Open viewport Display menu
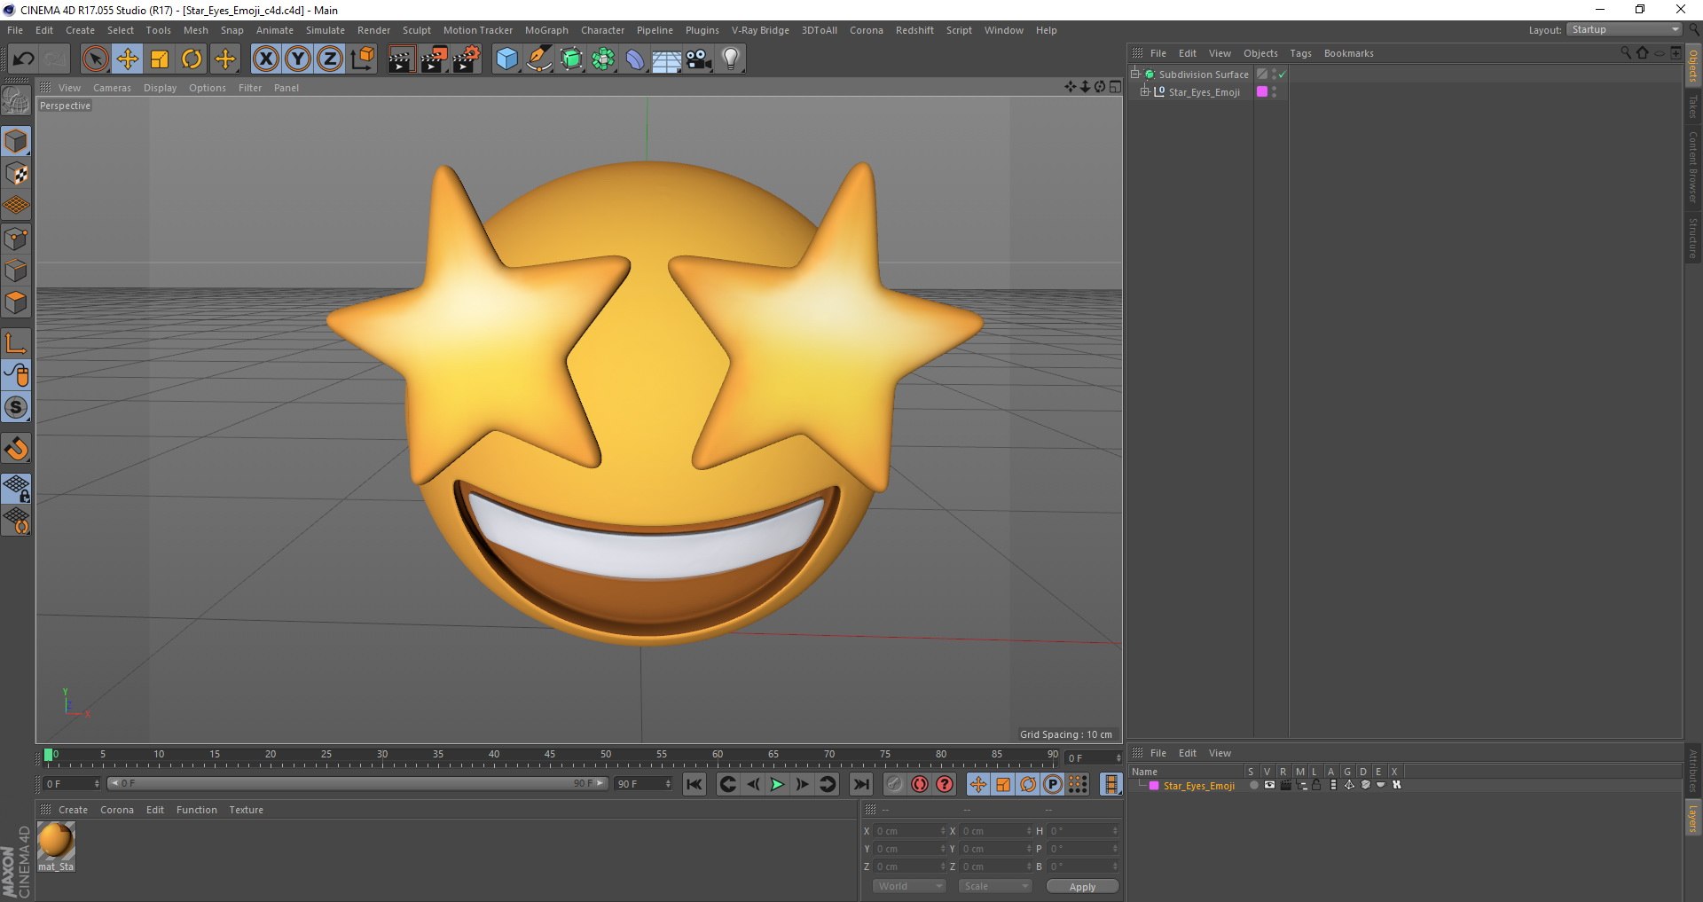This screenshot has width=1703, height=902. click(160, 88)
